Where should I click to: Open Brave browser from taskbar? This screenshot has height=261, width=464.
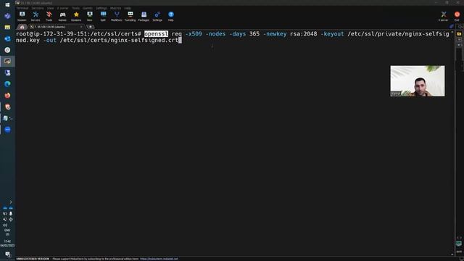click(8, 107)
